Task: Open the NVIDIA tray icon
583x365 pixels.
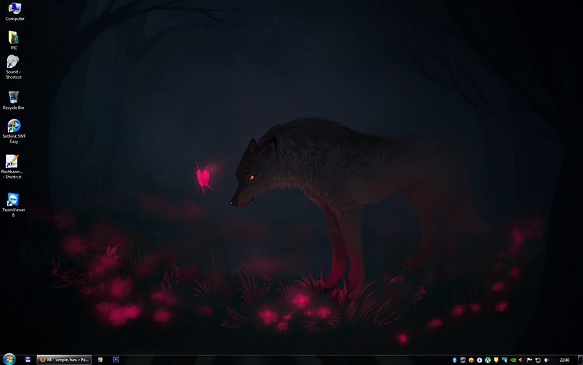Action: [513, 360]
